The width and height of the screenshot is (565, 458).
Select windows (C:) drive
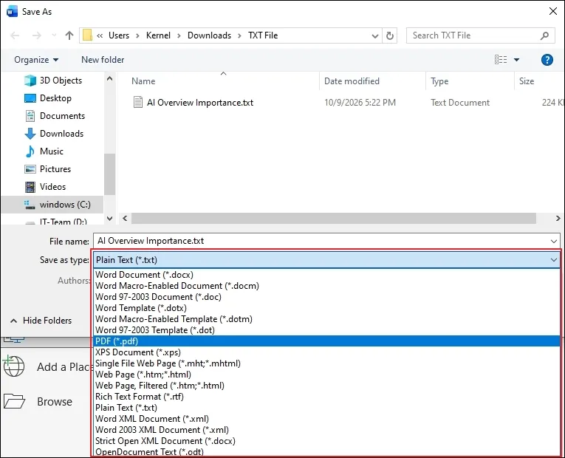point(52,205)
